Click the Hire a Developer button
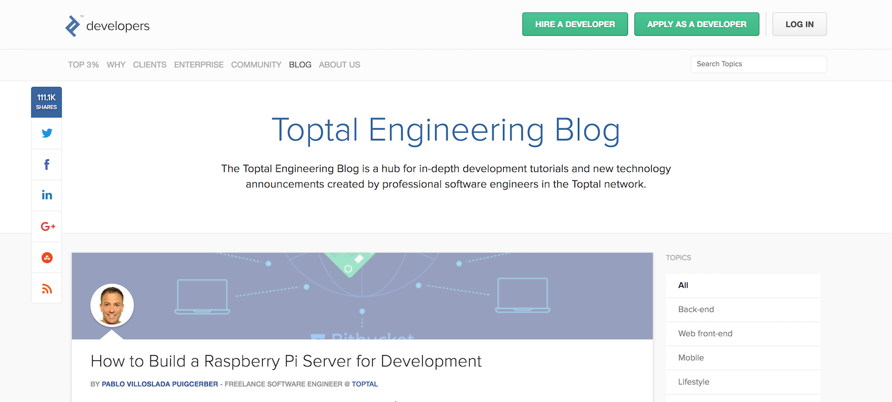Viewport: 892px width, 402px height. pyautogui.click(x=575, y=24)
